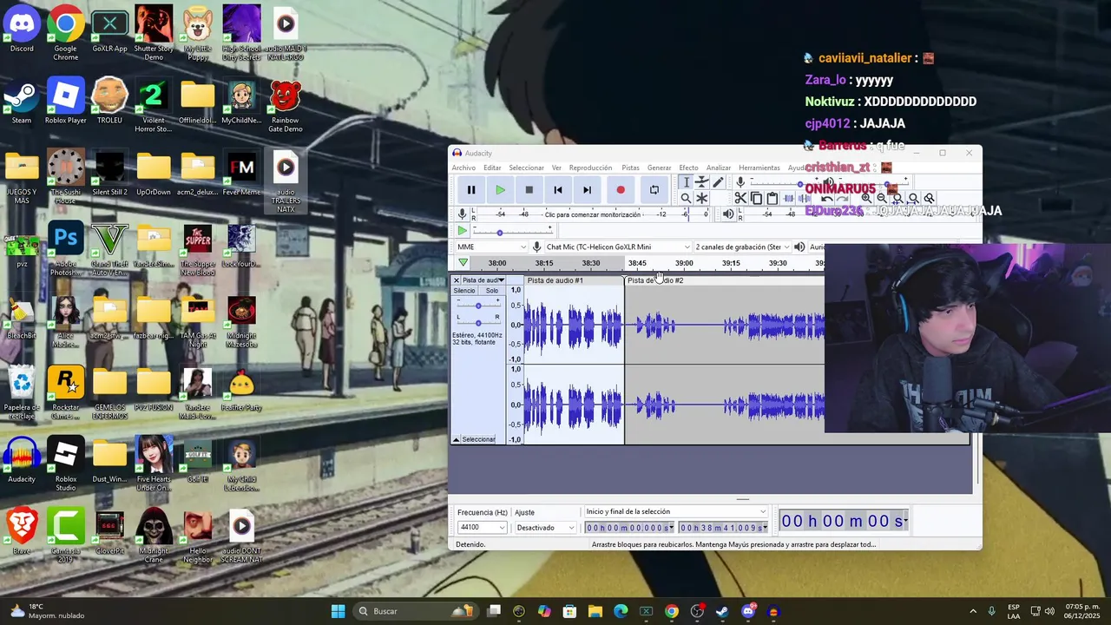The width and height of the screenshot is (1111, 625).
Task: Click the Pista de audio #1 clip title
Action: [555, 280]
